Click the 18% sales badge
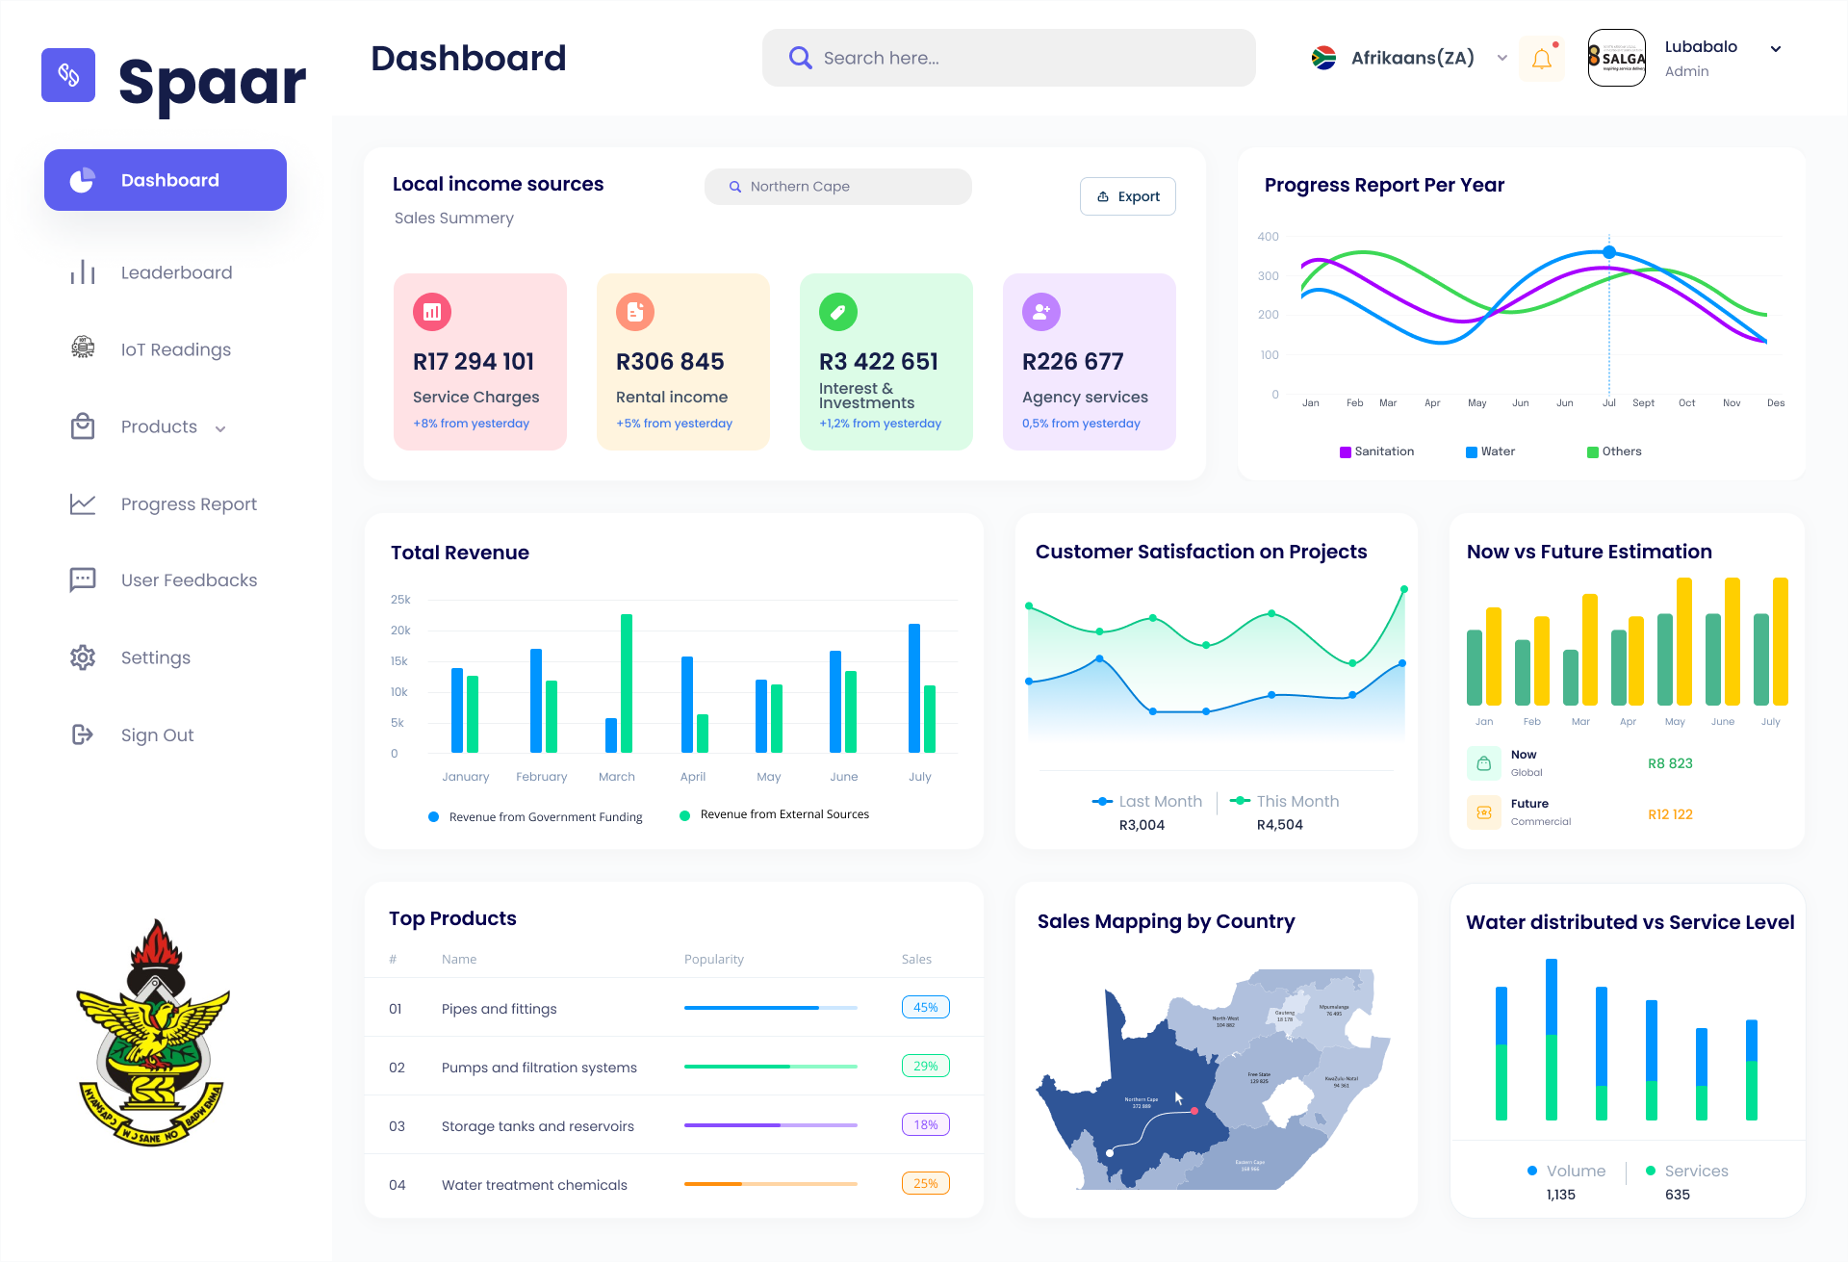1848x1262 pixels. pyautogui.click(x=926, y=1124)
